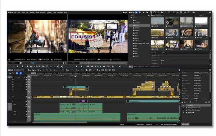Toggle 3-Way Color Correction checkbox

pos(183,110)
